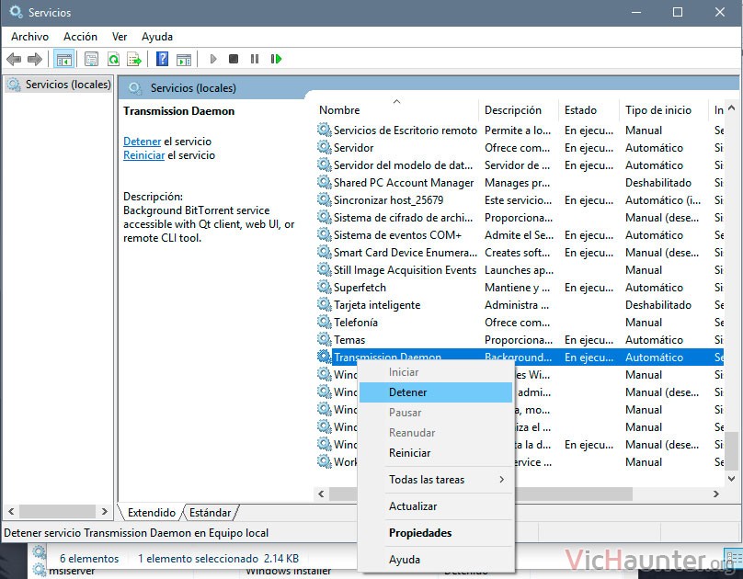Toggle the console tree pane icon
The width and height of the screenshot is (743, 579).
tap(64, 59)
